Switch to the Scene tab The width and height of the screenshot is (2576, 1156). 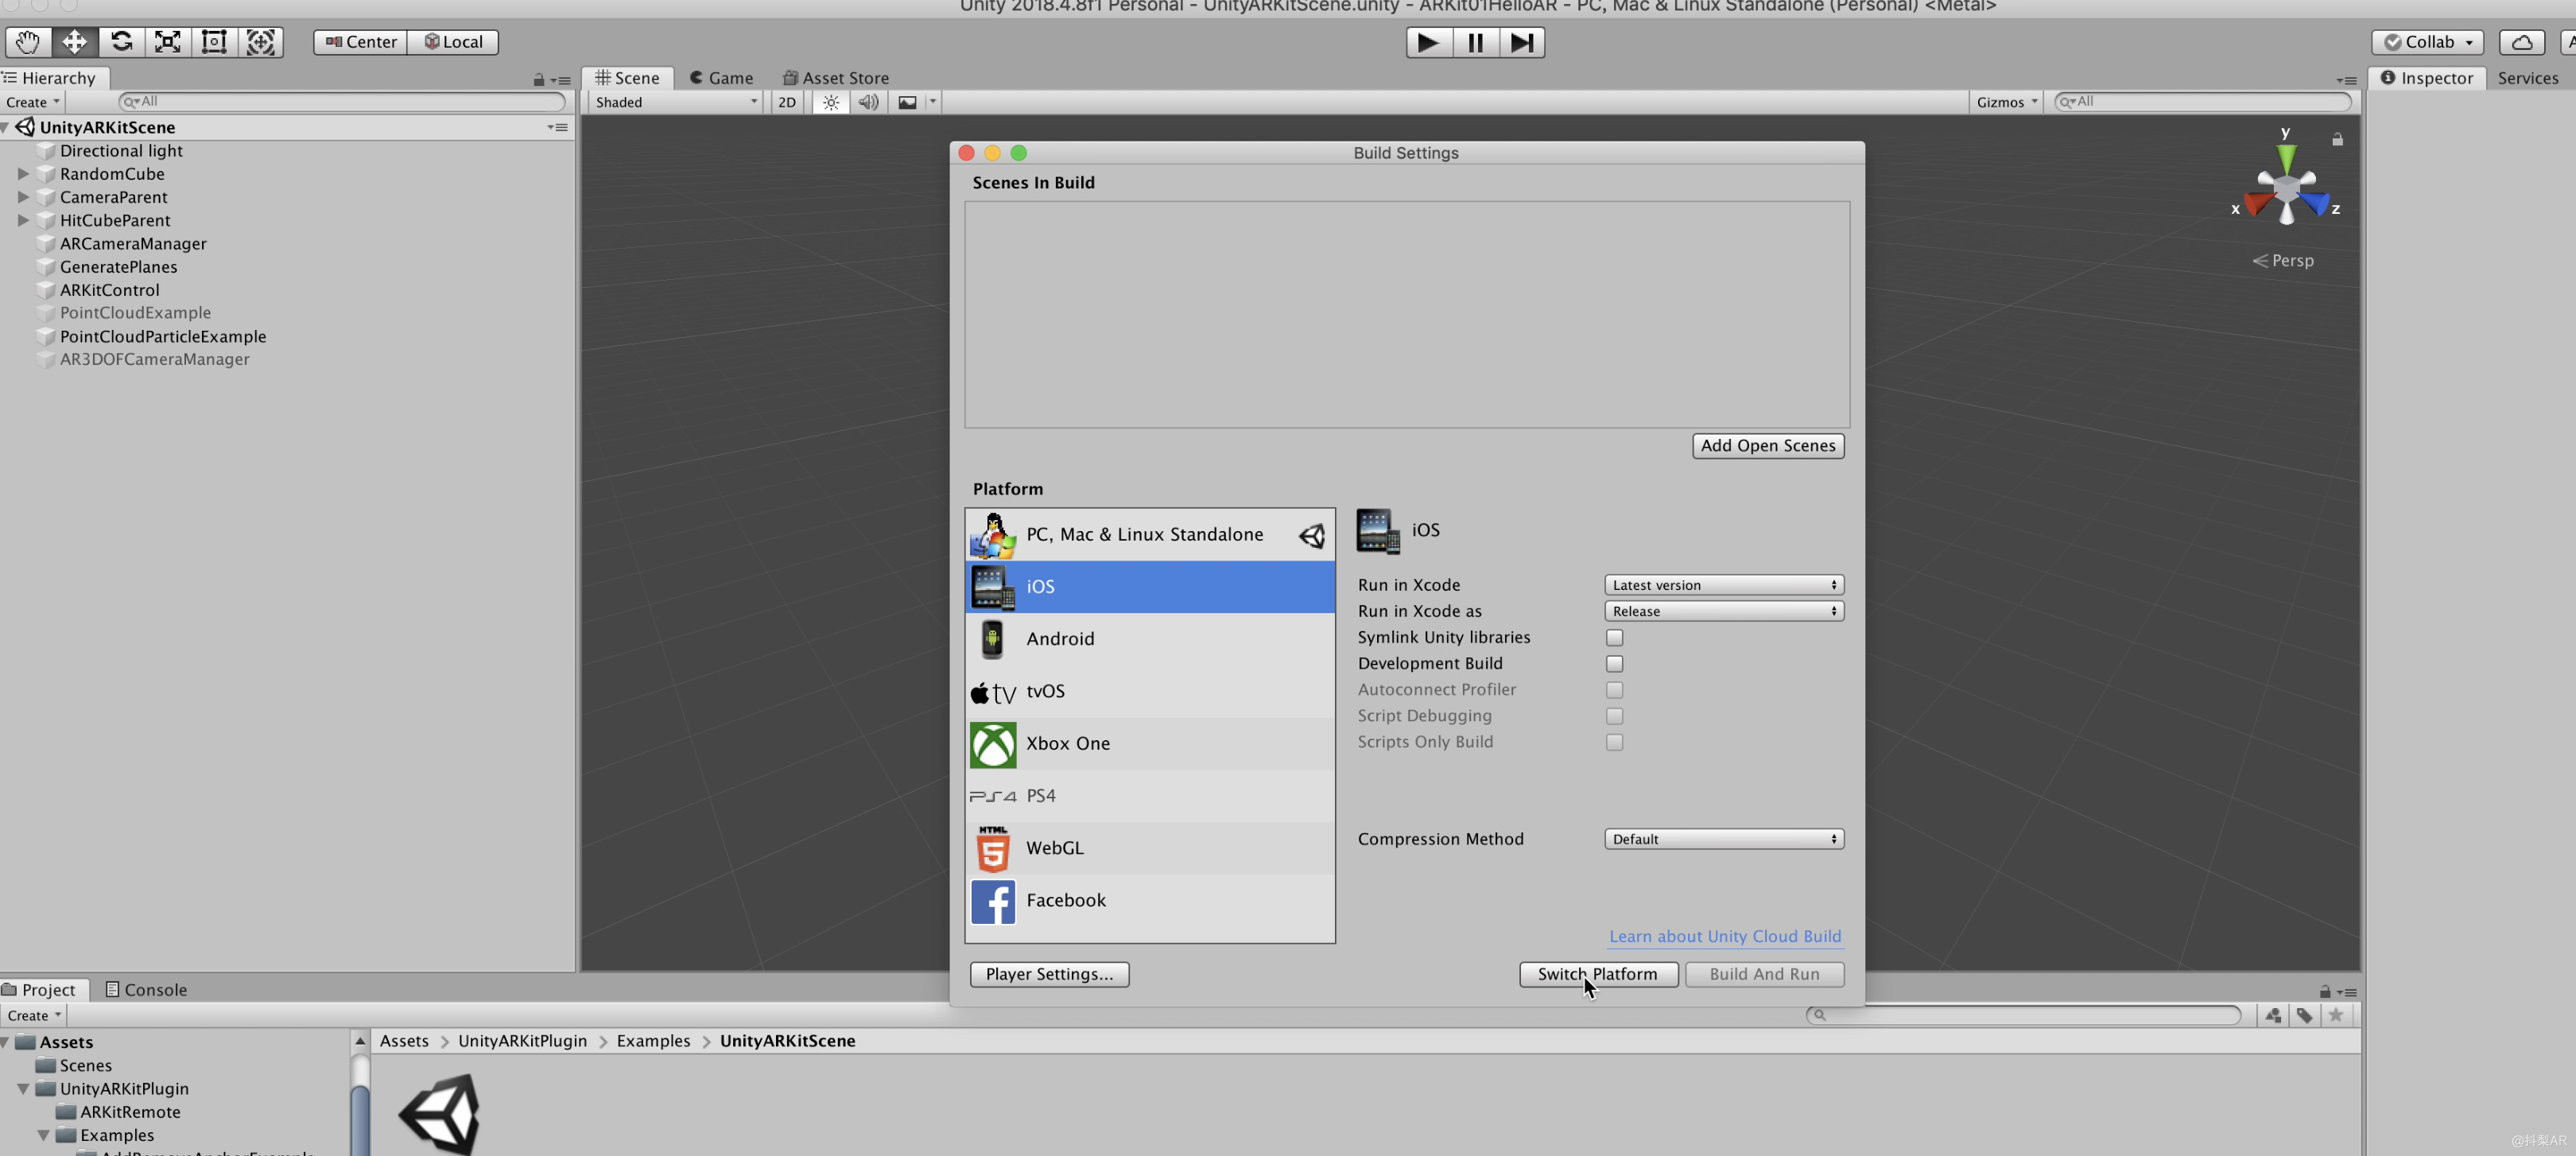coord(627,78)
